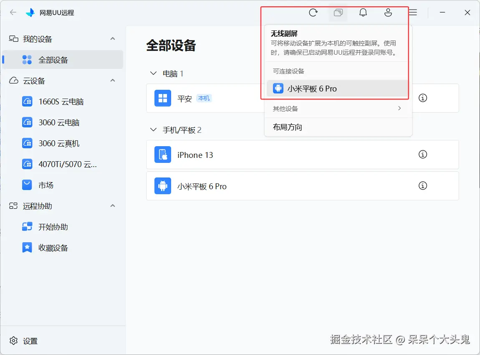Select the iPhone 13 device name
The width and height of the screenshot is (480, 355).
click(195, 155)
